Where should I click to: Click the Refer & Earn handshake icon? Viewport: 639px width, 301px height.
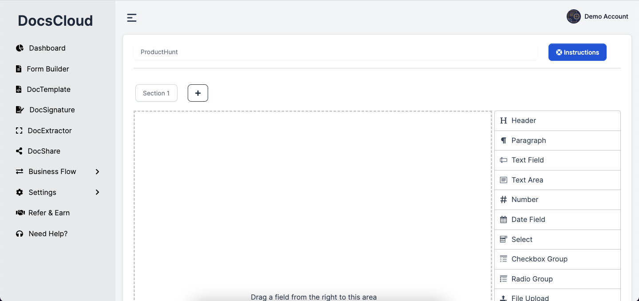click(x=20, y=213)
